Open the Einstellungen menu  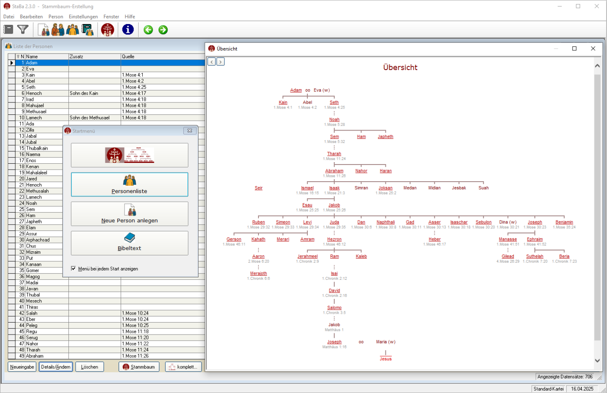83,17
